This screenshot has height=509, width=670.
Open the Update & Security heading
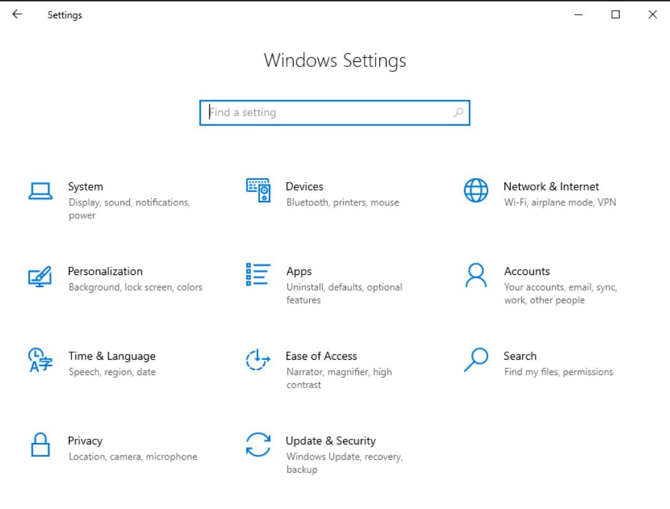pyautogui.click(x=331, y=441)
